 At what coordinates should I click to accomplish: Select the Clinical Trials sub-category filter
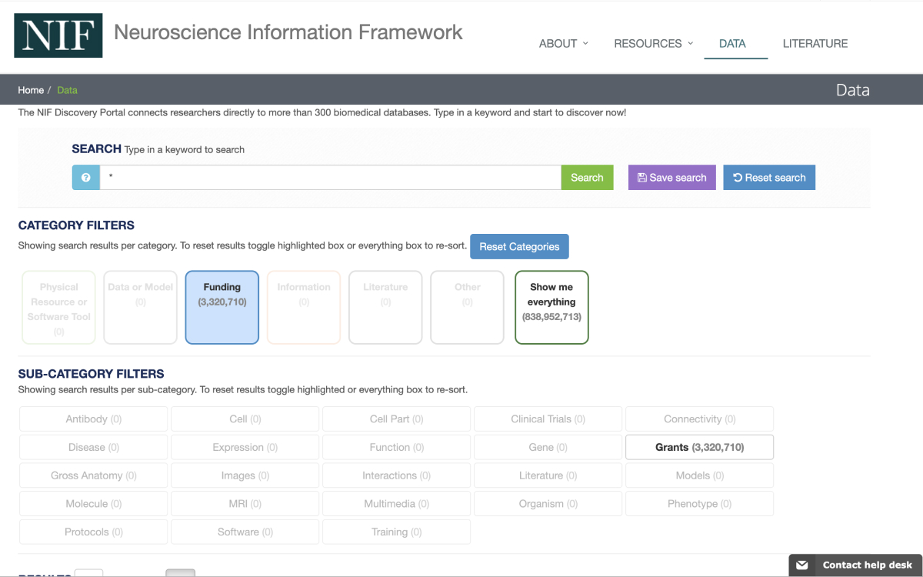tap(548, 419)
